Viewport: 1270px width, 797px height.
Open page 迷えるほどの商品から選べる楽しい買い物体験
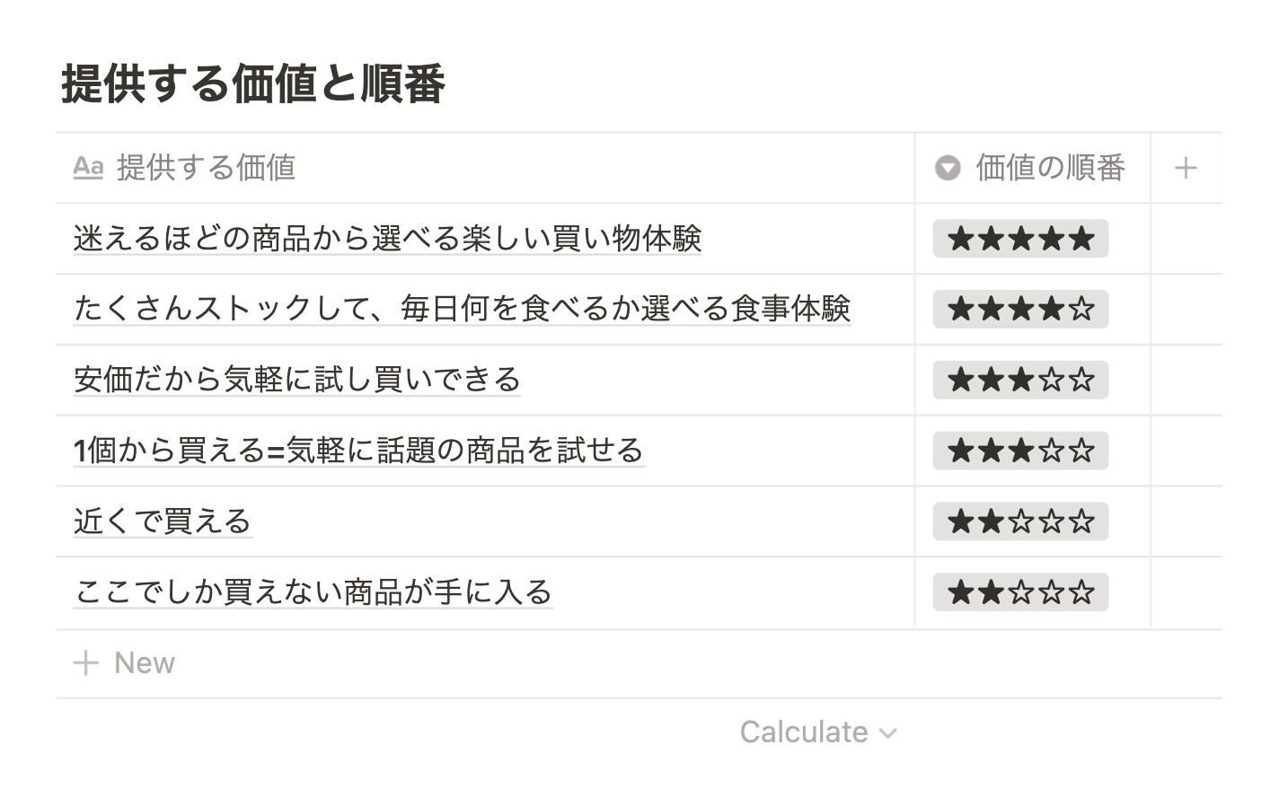coord(387,239)
